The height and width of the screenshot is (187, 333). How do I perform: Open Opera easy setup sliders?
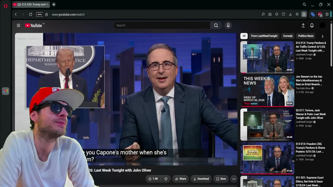pos(297,15)
